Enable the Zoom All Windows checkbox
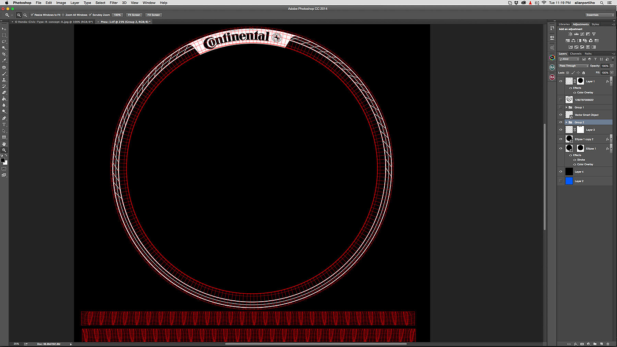617x347 pixels. tap(63, 15)
